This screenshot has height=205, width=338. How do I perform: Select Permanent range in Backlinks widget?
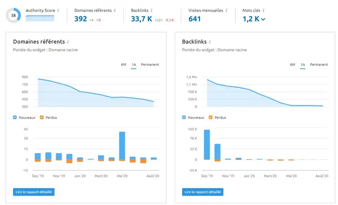pos(319,64)
